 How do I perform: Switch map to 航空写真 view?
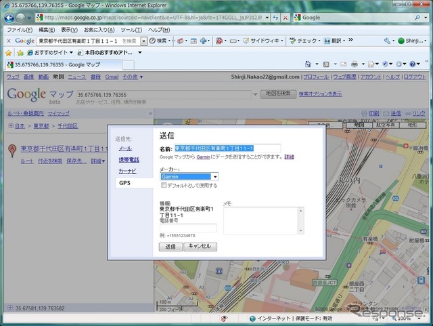[x=385, y=125]
